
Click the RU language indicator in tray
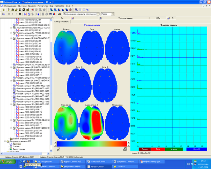tap(188, 164)
